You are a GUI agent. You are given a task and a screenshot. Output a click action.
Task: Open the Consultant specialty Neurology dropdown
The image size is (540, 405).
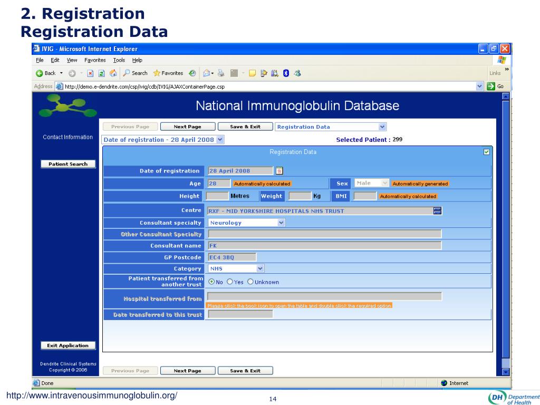click(282, 223)
